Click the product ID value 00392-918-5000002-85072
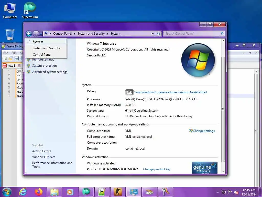This screenshot has width=262, height=197. click(121, 169)
